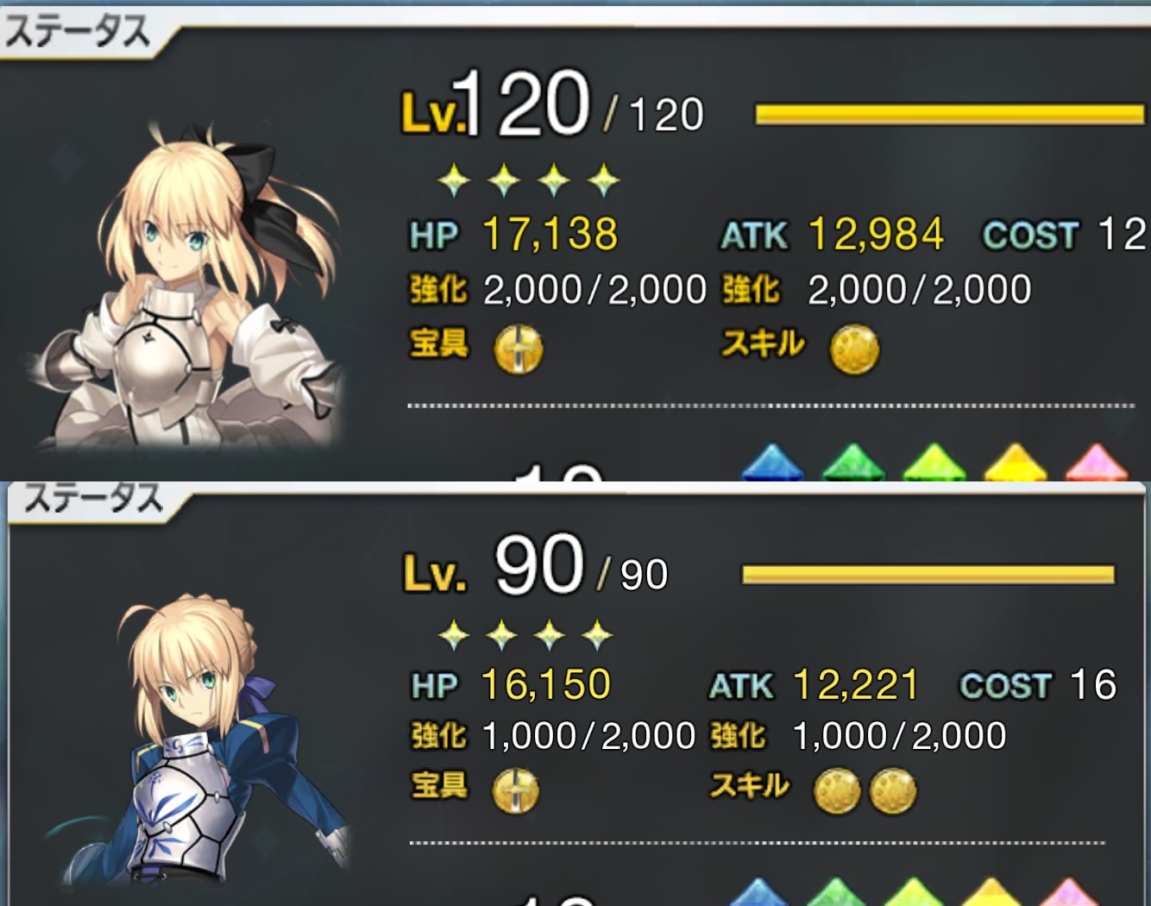Tap the ATK 12,221 value
Viewport: 1151px width, 906px height.
click(855, 685)
